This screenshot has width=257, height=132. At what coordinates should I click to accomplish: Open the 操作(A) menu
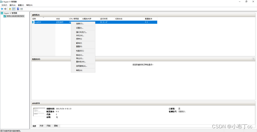12,5
